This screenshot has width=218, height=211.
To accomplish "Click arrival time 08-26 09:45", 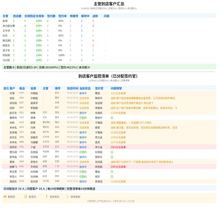I will pos(73,127).
